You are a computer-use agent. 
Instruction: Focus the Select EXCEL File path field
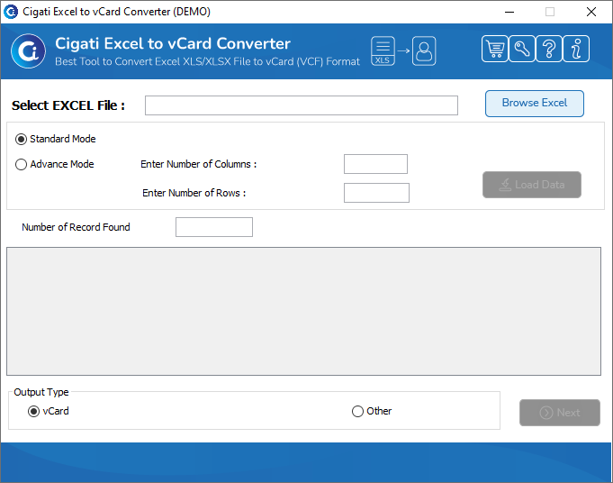pos(302,105)
